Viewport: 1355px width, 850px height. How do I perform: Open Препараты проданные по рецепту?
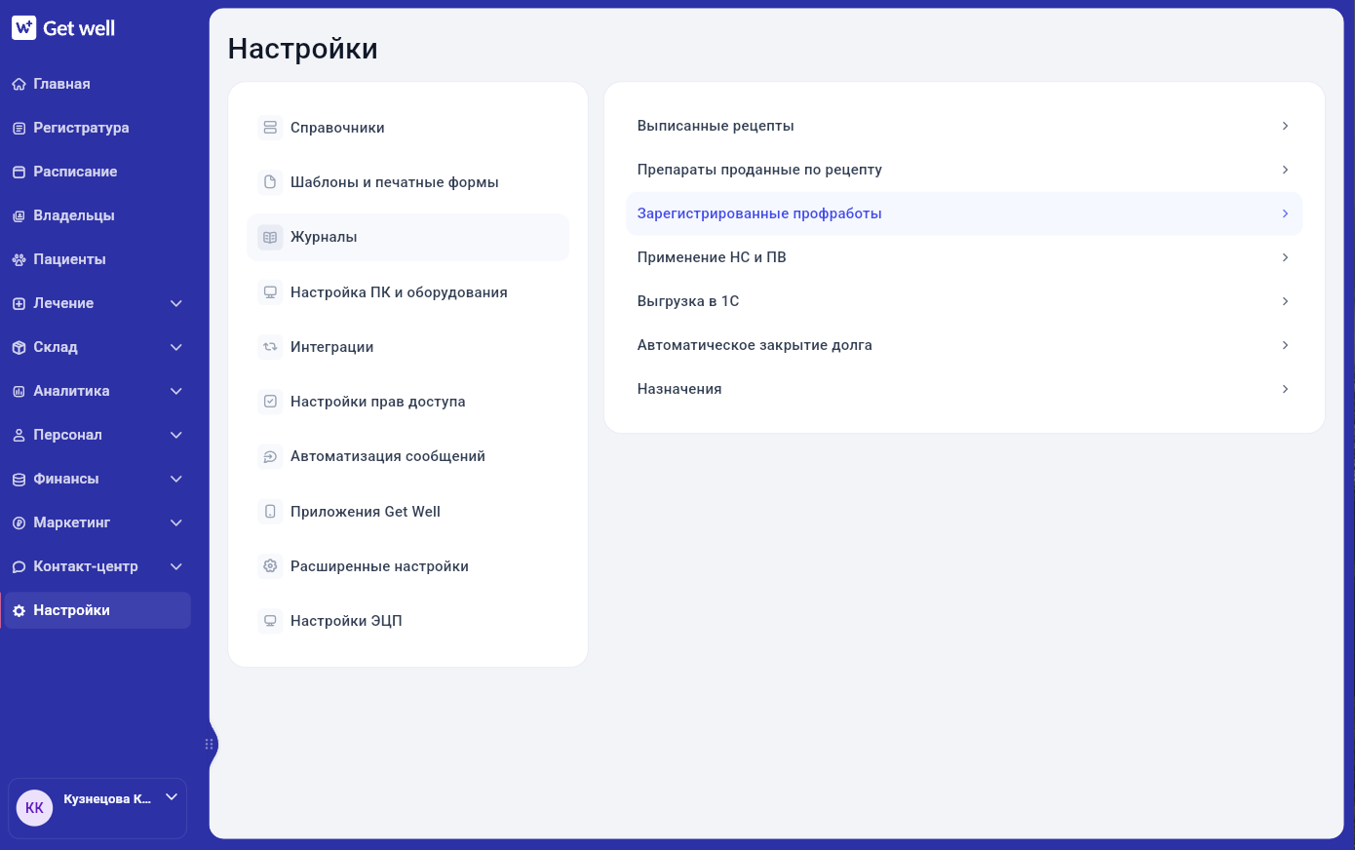(964, 170)
